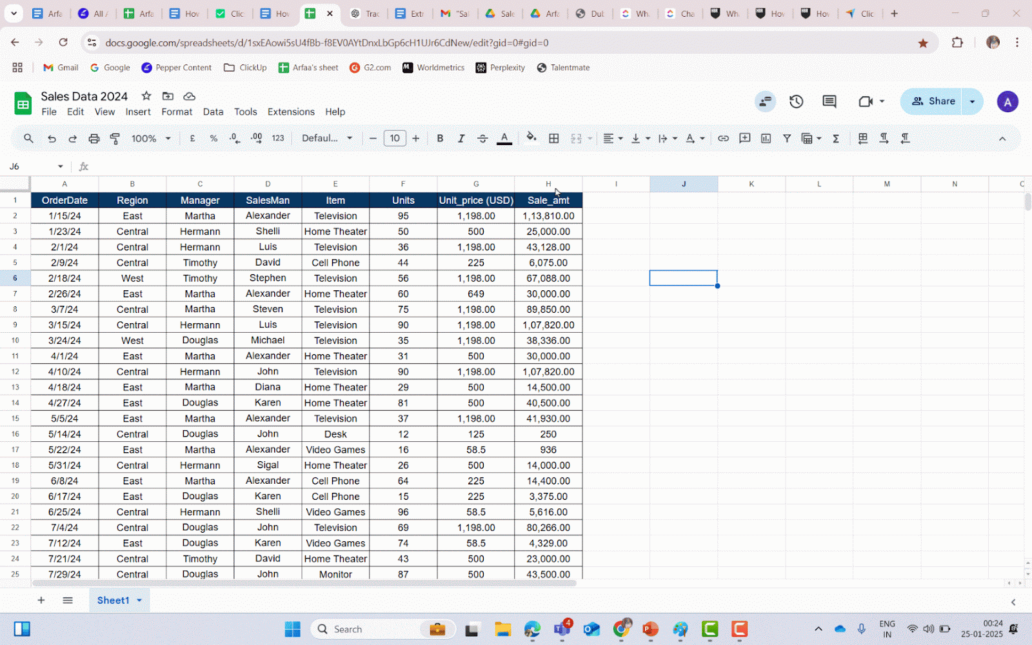Open the ClickUp bookmark folder
Viewport: 1032px width, 645px height.
pos(245,68)
